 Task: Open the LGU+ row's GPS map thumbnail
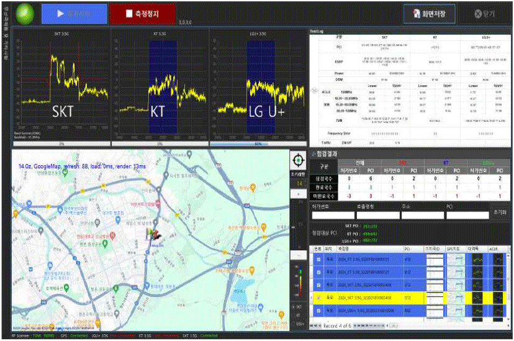click(456, 311)
